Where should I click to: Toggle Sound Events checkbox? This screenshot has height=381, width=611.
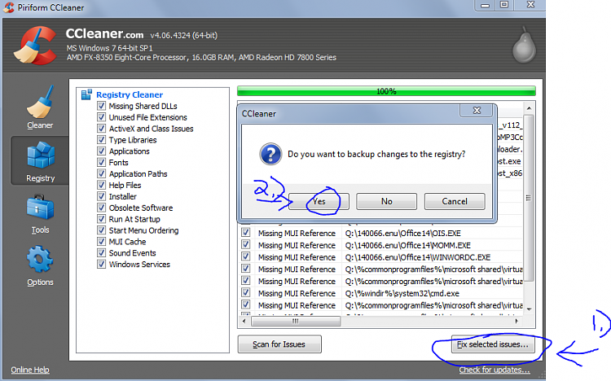101,253
